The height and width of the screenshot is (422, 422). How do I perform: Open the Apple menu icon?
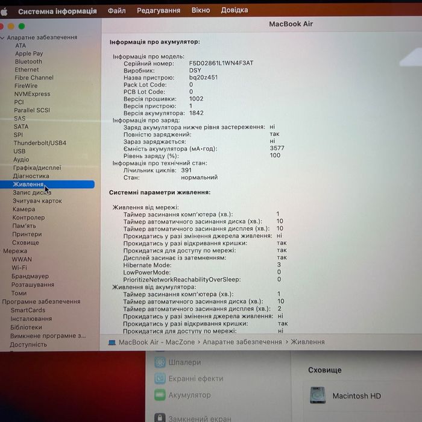4,12
